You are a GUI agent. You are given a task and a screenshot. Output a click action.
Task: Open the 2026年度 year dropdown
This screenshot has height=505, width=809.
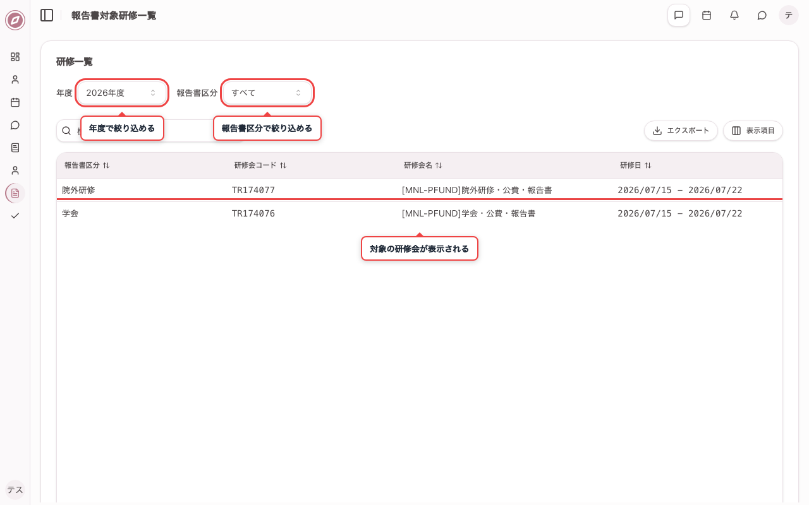122,93
